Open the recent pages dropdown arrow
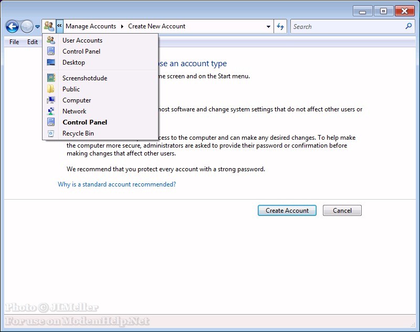 click(37, 26)
